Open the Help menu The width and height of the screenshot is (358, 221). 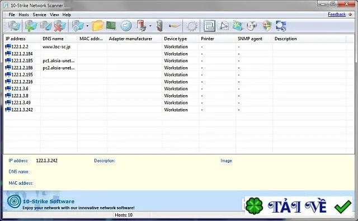point(67,15)
